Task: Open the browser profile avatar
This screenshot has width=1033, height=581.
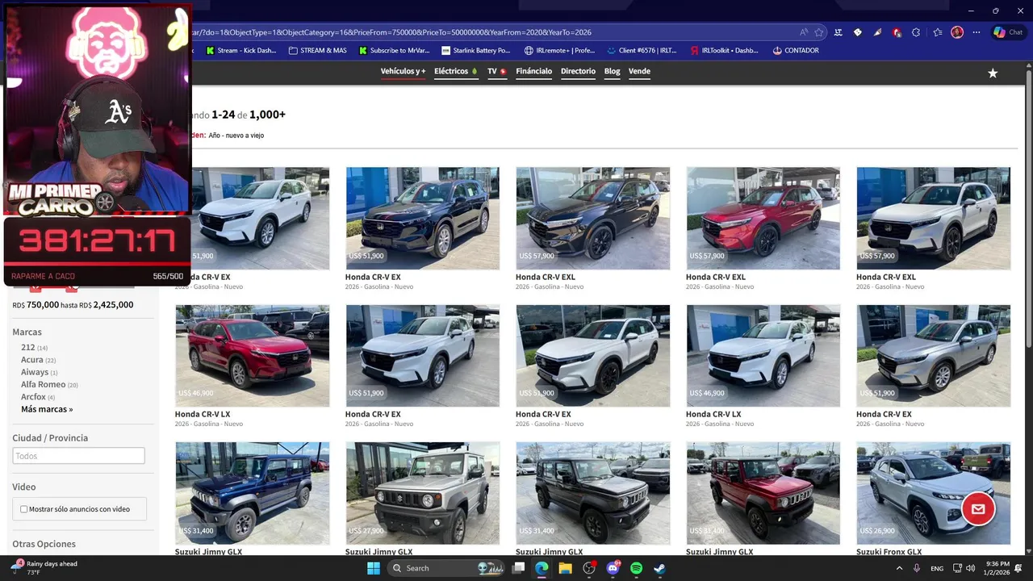Action: click(x=957, y=32)
